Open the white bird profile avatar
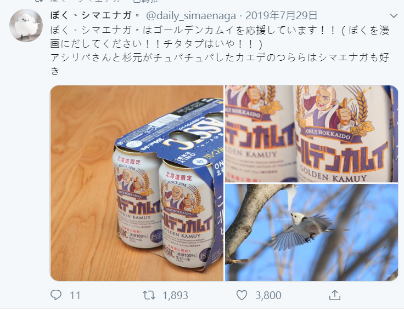 (26, 25)
